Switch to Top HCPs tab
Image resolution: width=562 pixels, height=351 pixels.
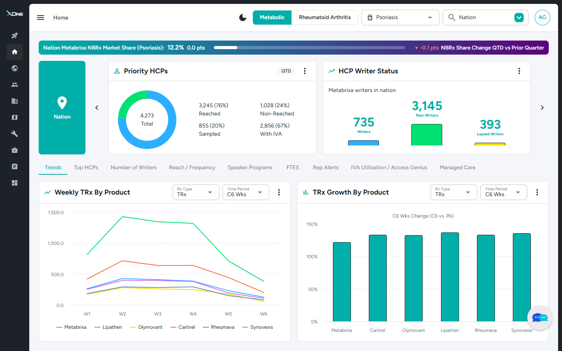(86, 168)
